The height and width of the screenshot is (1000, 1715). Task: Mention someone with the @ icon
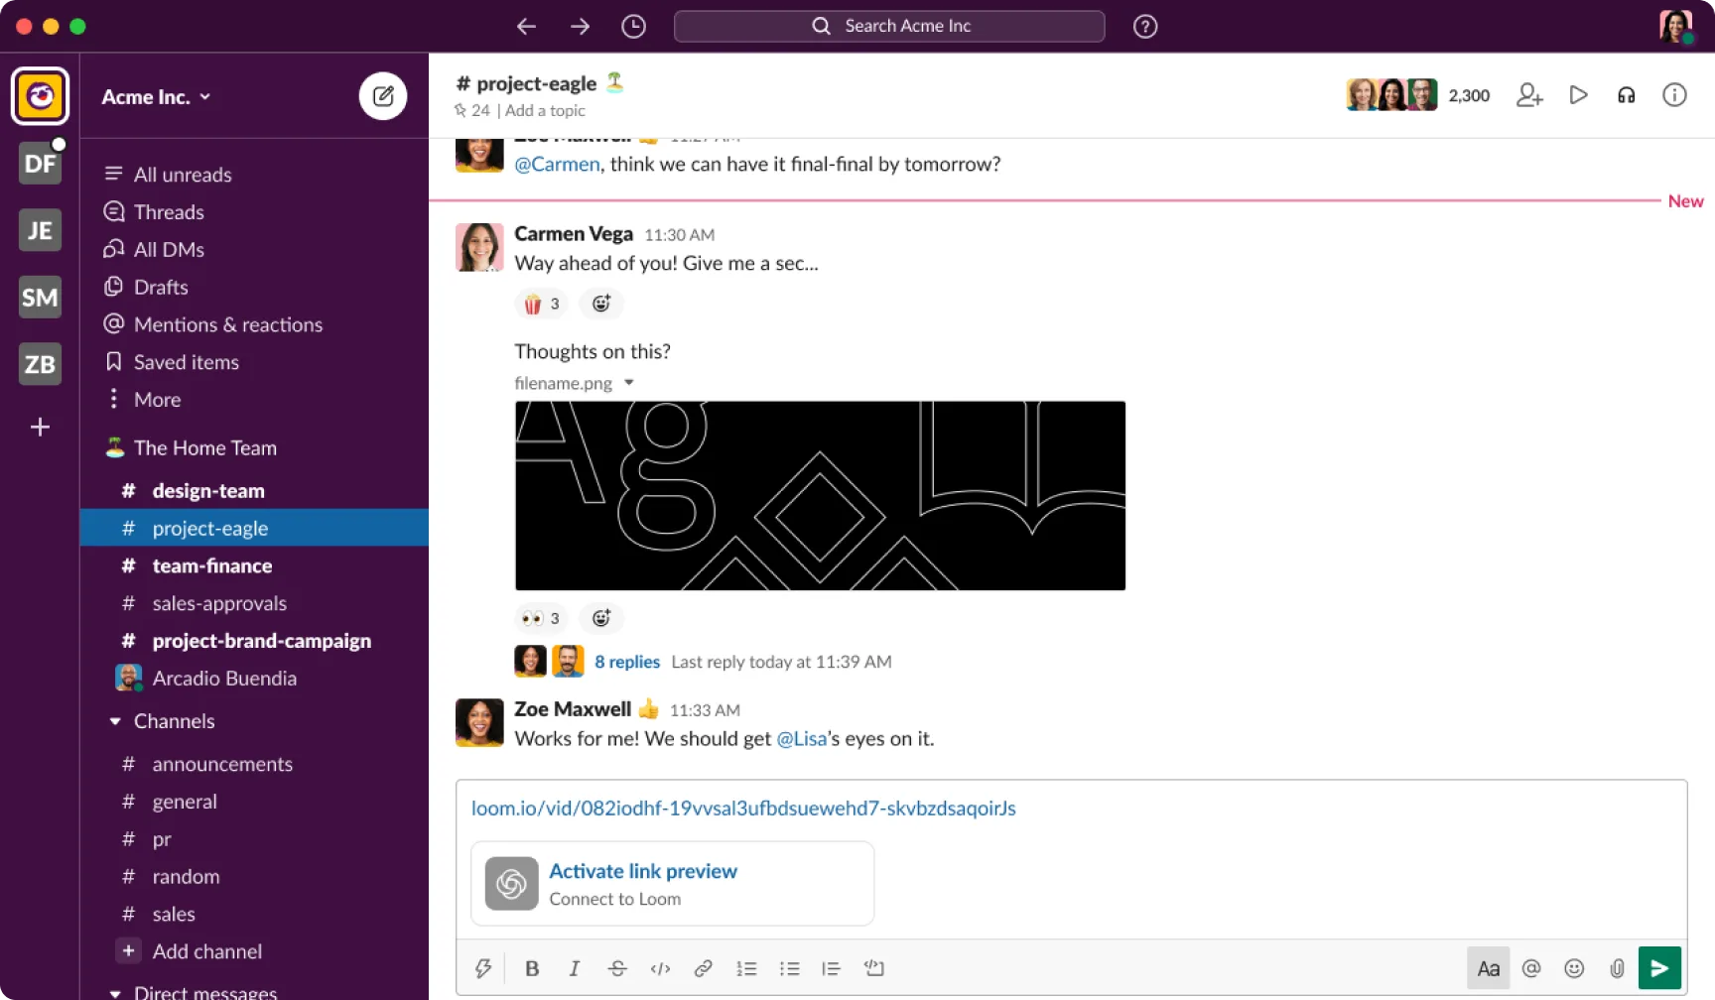pos(1531,968)
